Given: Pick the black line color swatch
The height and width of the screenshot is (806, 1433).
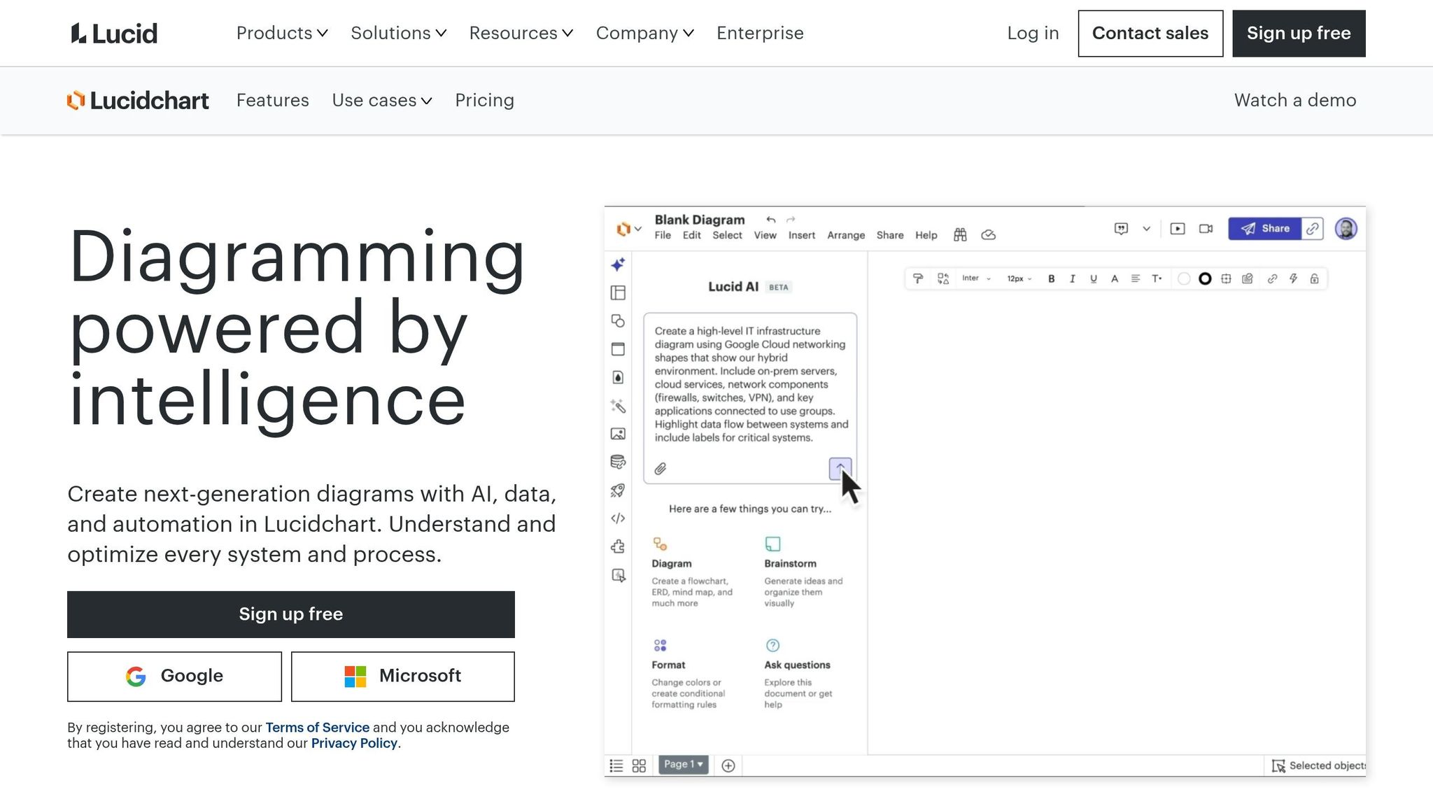Looking at the screenshot, I should coord(1205,278).
